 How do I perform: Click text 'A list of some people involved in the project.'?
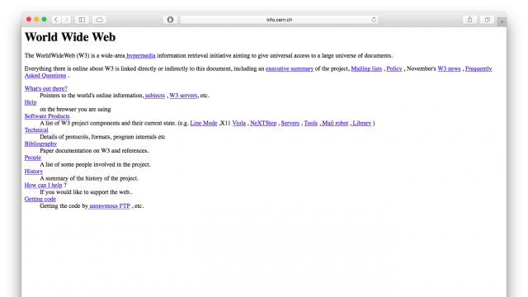95,165
